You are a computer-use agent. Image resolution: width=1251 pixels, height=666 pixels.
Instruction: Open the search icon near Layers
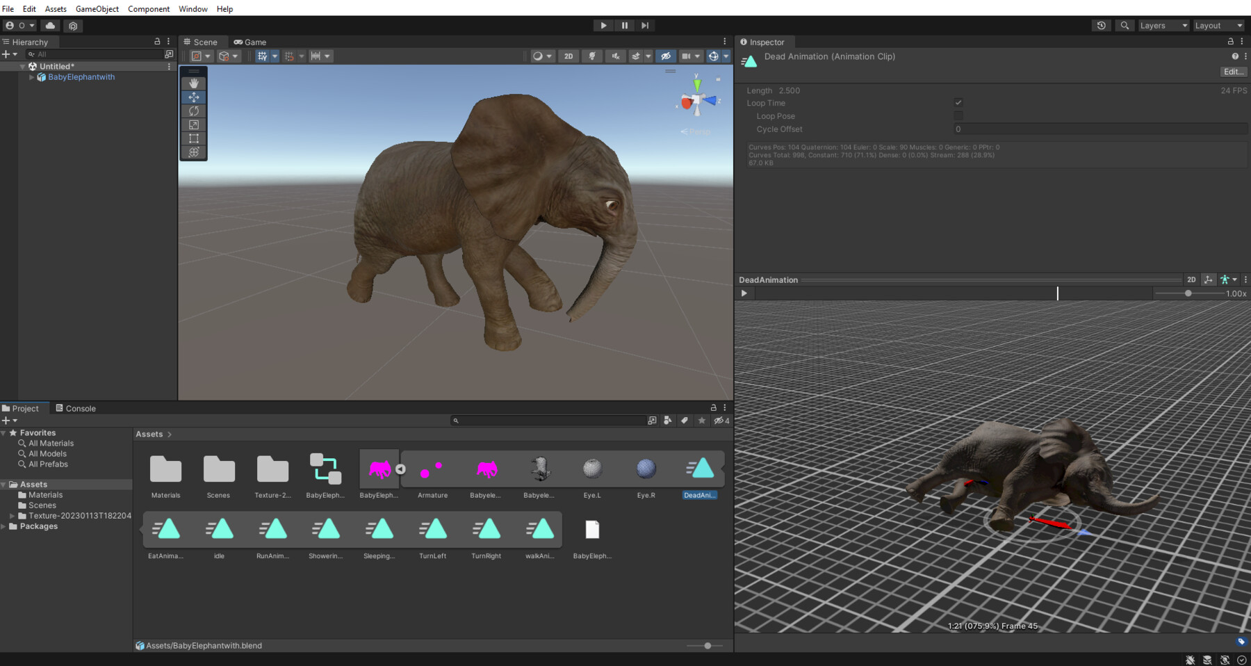tap(1125, 25)
